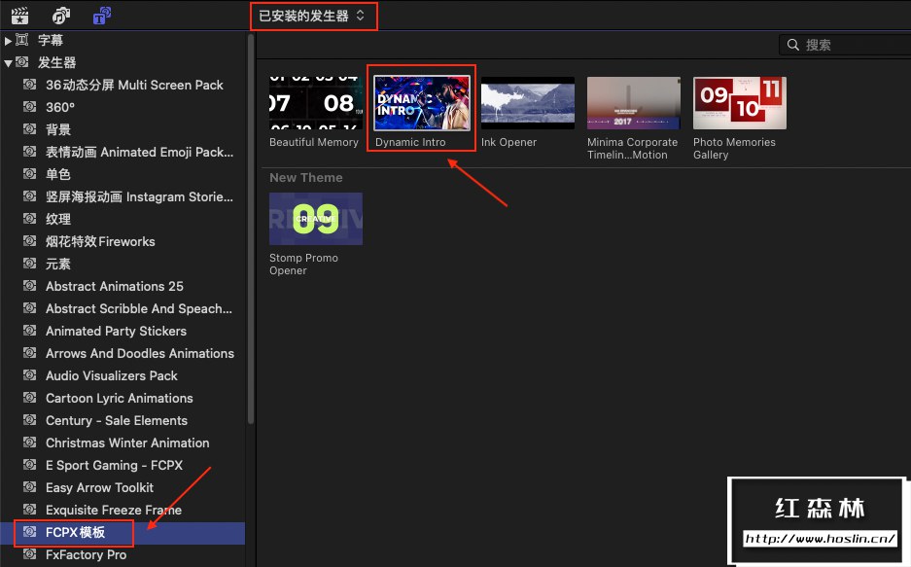Select Photo Memories Gallery thumbnail

click(740, 103)
